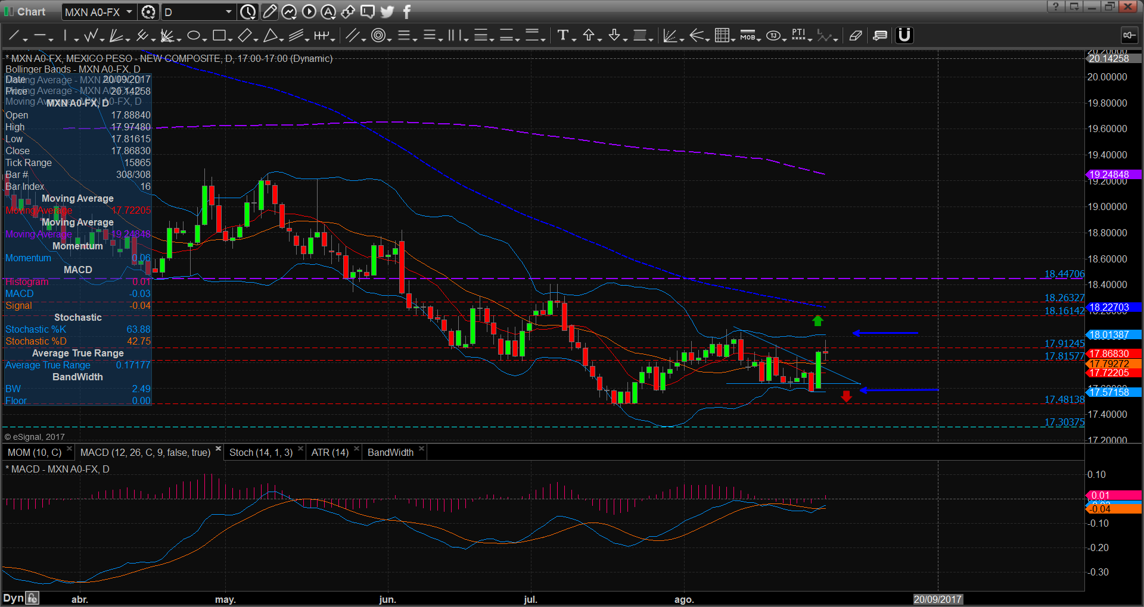Open the chart settings gear icon
1144x607 pixels.
(x=148, y=12)
